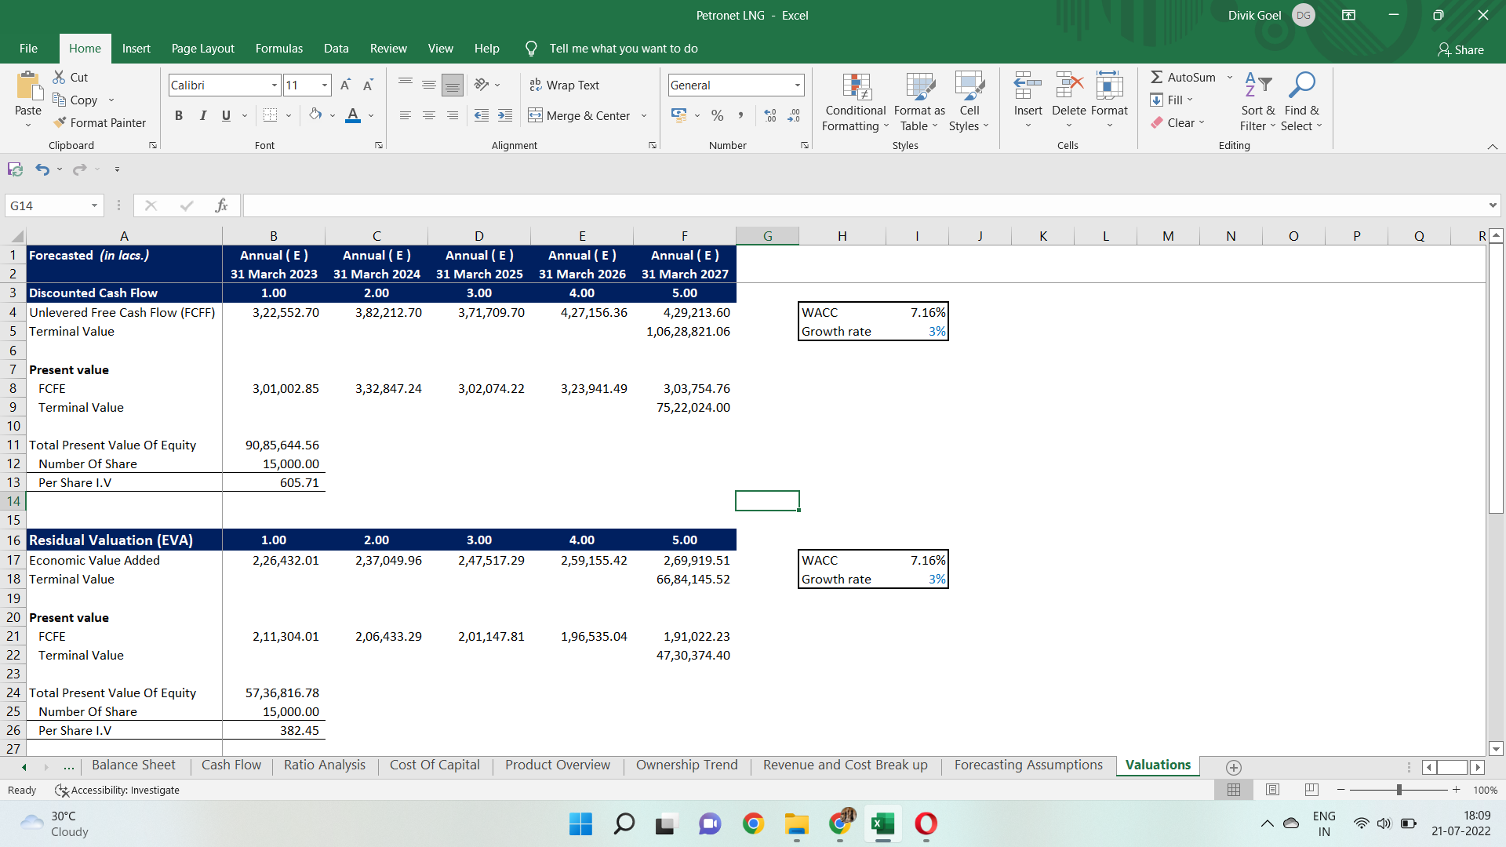Switch to Page Break Preview in status bar
Screen dimensions: 1506x847
(x=1311, y=790)
